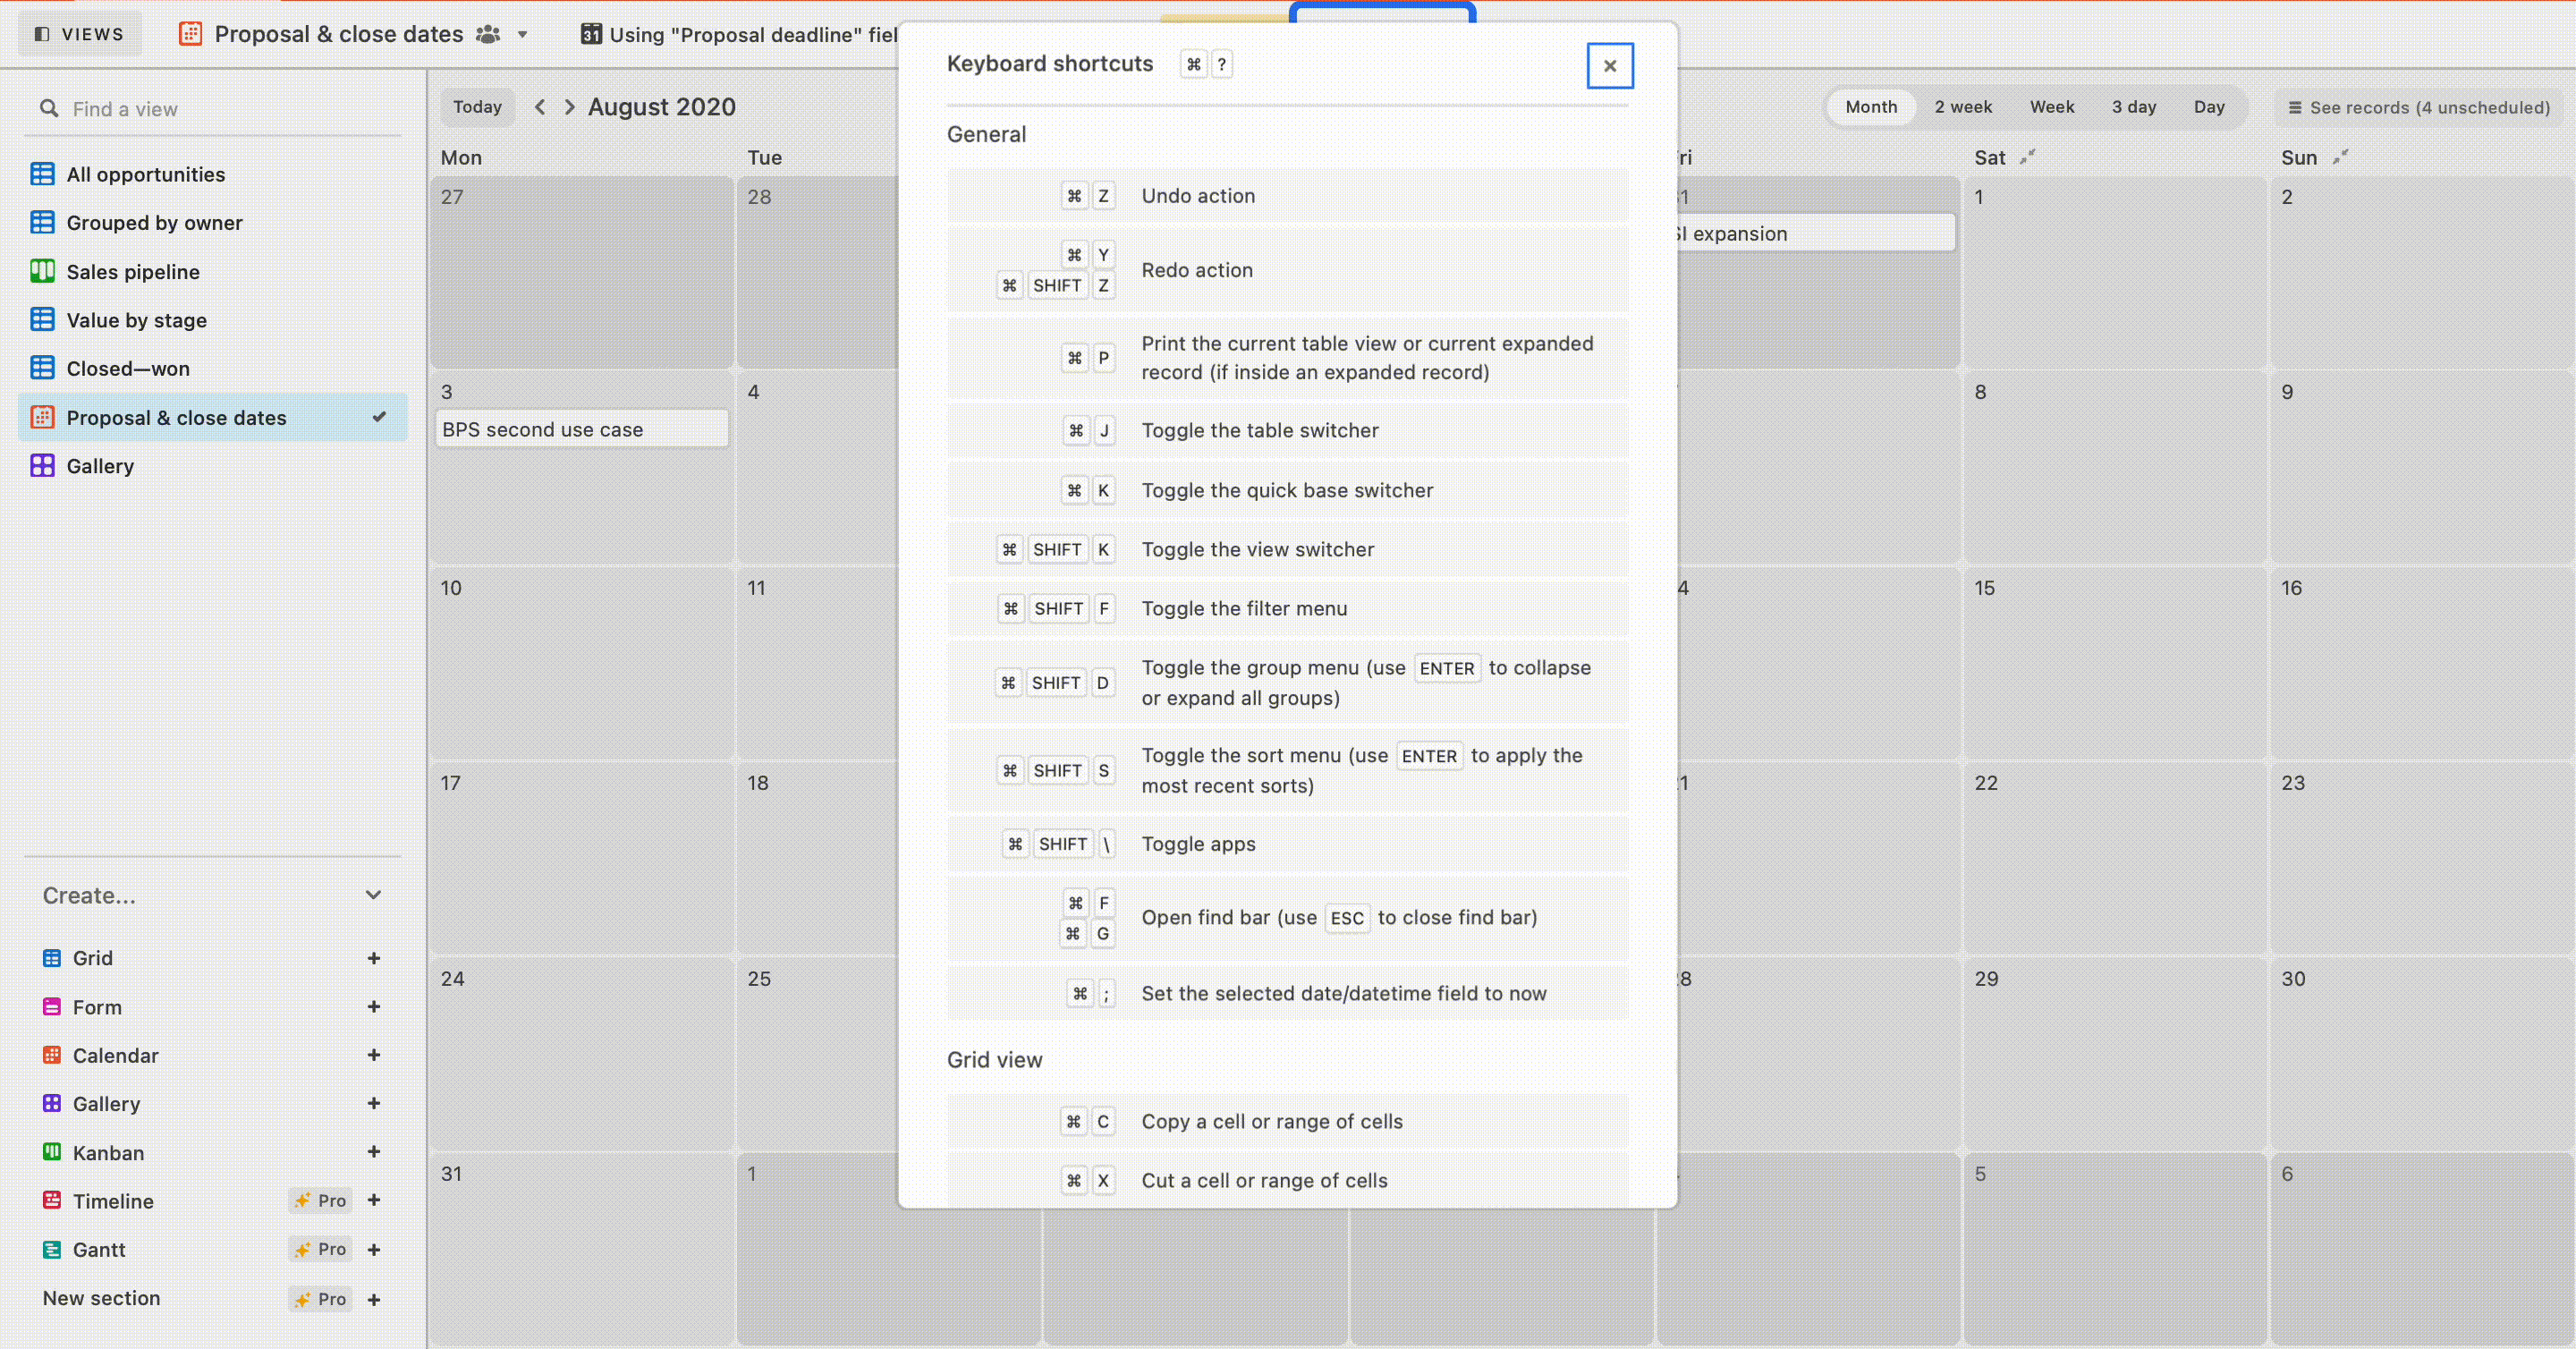Click the Gantt icon in the Create list
Screen dimensions: 2576x1349
click(52, 1249)
